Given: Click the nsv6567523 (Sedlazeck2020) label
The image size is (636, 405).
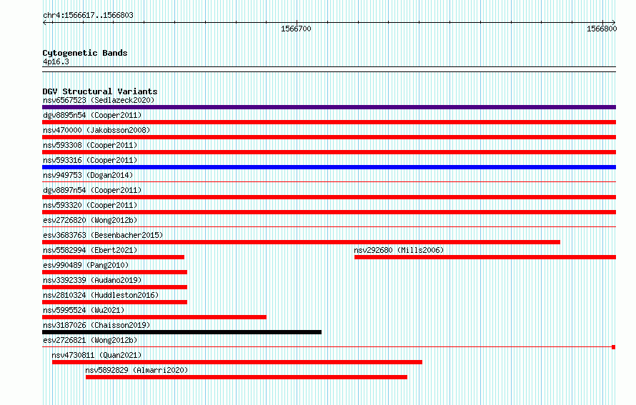Looking at the screenshot, I should [x=99, y=100].
